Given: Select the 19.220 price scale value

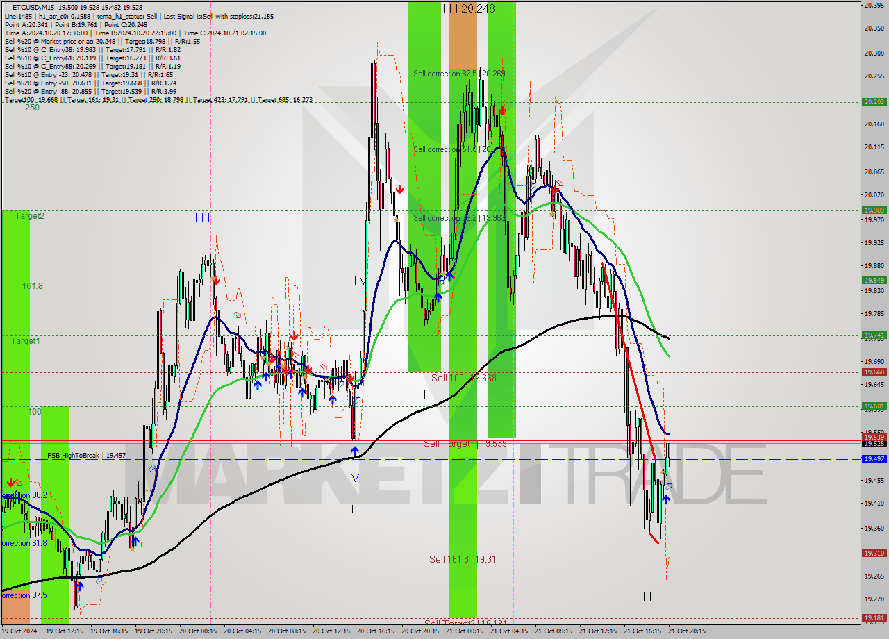Looking at the screenshot, I should coord(874,599).
